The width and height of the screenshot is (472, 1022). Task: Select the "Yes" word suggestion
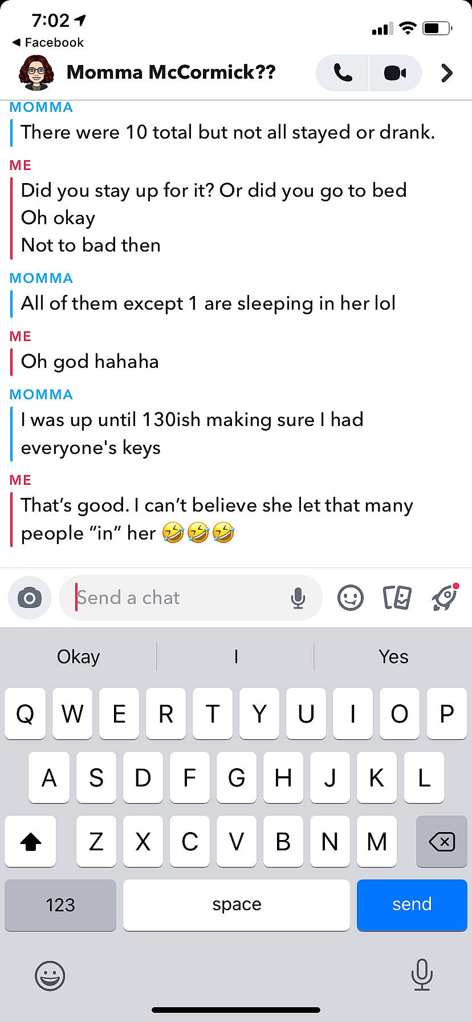[393, 656]
